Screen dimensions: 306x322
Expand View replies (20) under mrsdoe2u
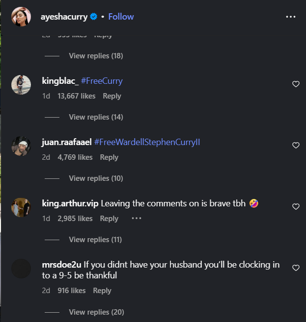96,312
